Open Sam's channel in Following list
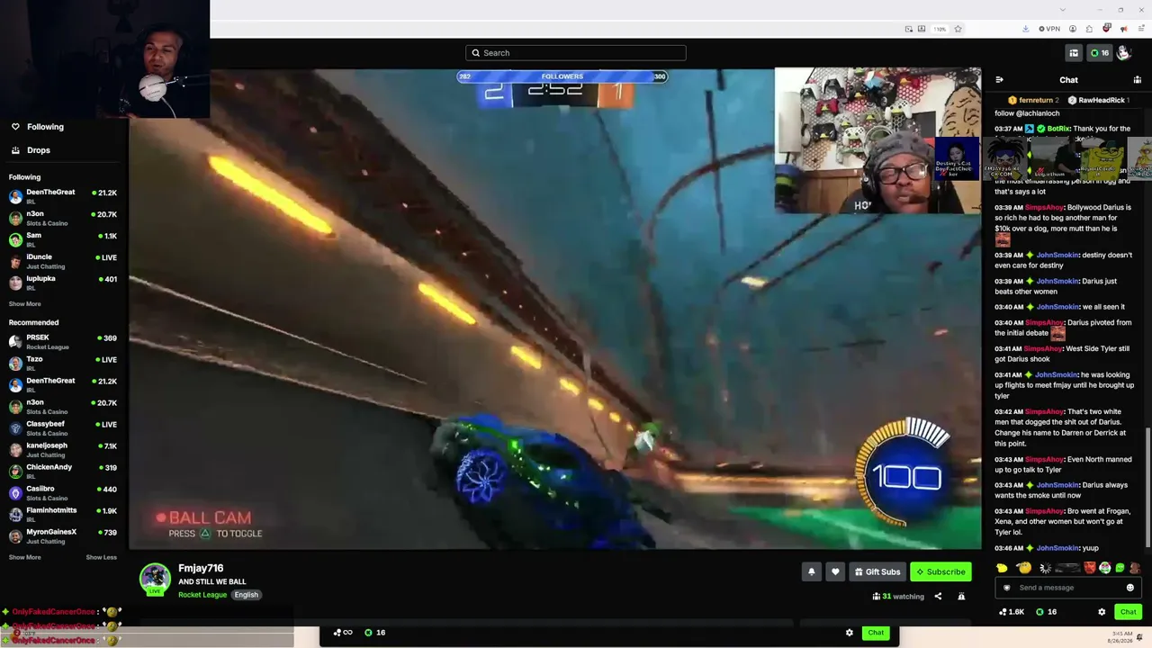The width and height of the screenshot is (1152, 648). click(x=63, y=239)
